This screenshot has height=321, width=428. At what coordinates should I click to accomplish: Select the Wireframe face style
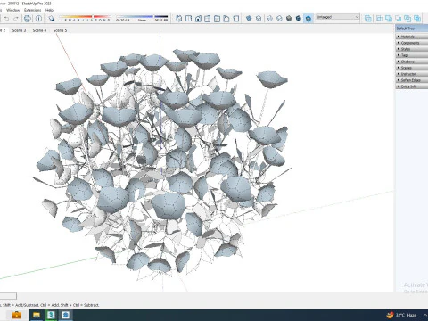[x=269, y=19]
